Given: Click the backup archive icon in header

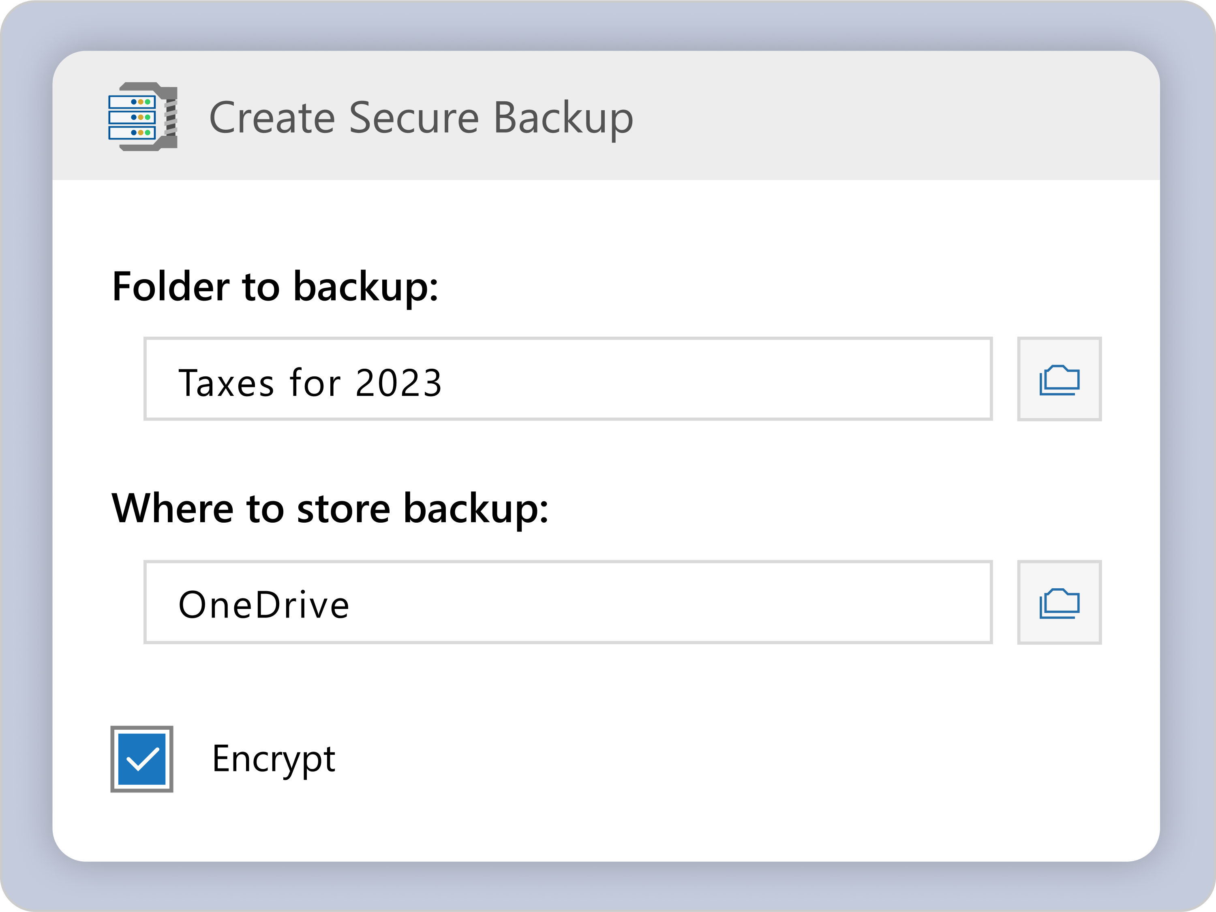Looking at the screenshot, I should click(143, 116).
